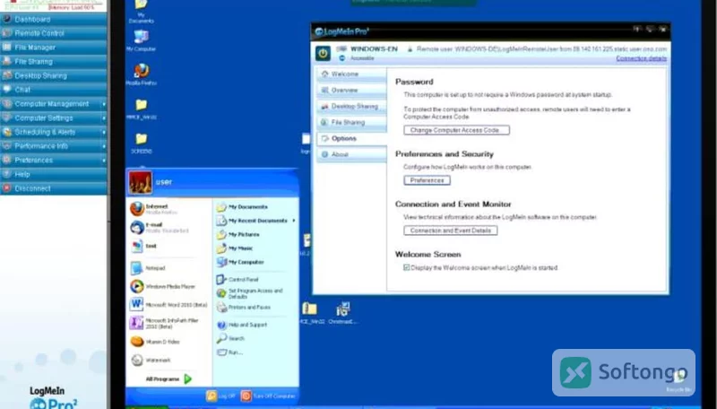
Task: Click Connection and Event Details button
Action: click(x=451, y=231)
